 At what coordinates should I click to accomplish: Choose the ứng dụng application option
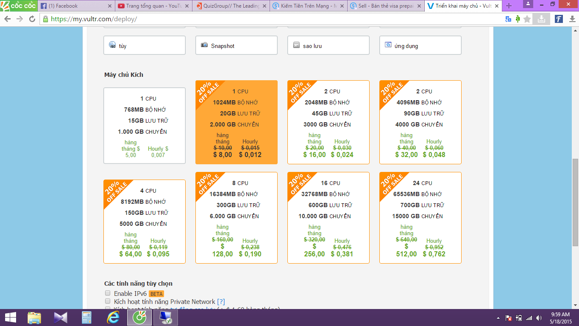pyautogui.click(x=420, y=45)
